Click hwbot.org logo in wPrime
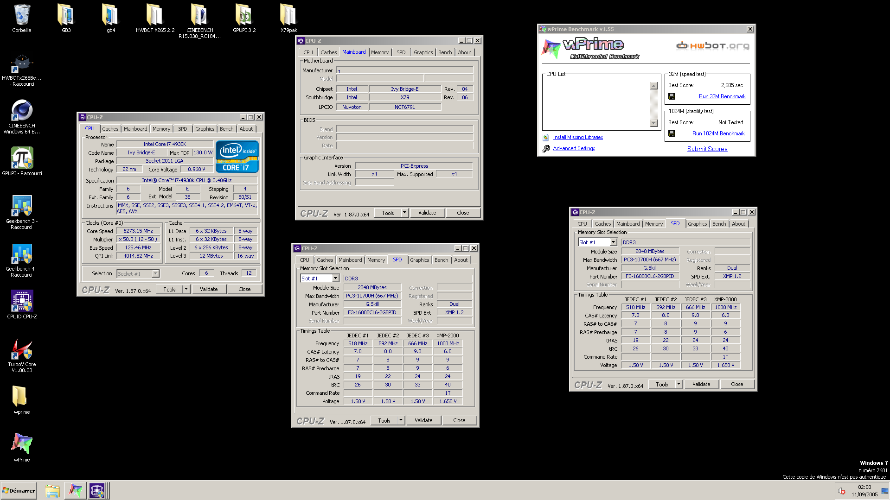 [x=713, y=45]
